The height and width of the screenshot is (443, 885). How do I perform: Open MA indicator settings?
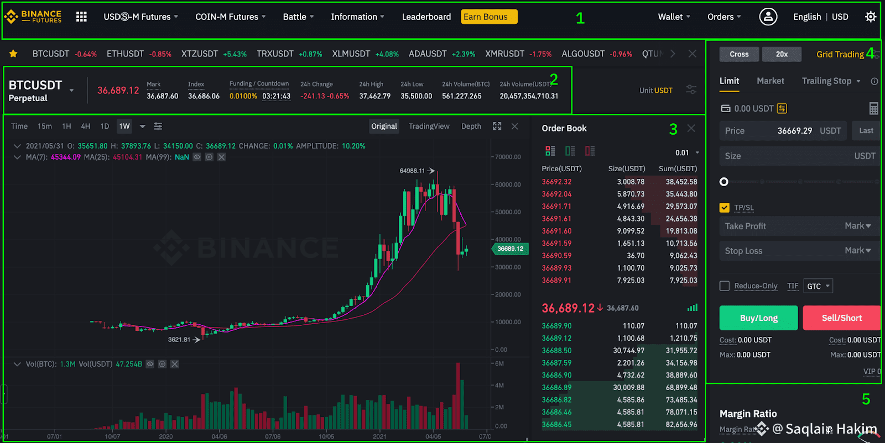point(209,157)
